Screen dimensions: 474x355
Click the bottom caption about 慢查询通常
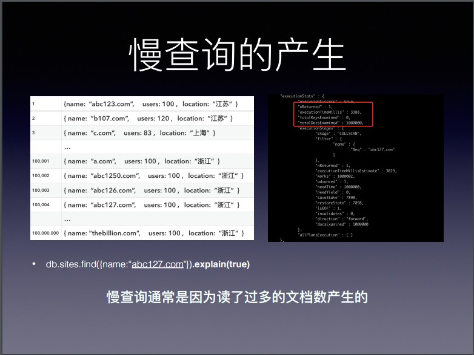point(237,297)
